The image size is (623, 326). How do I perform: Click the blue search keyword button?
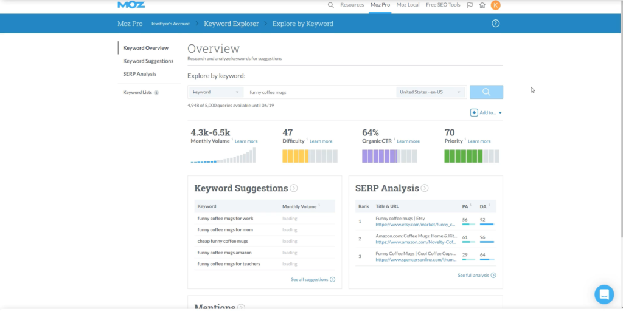pyautogui.click(x=486, y=92)
